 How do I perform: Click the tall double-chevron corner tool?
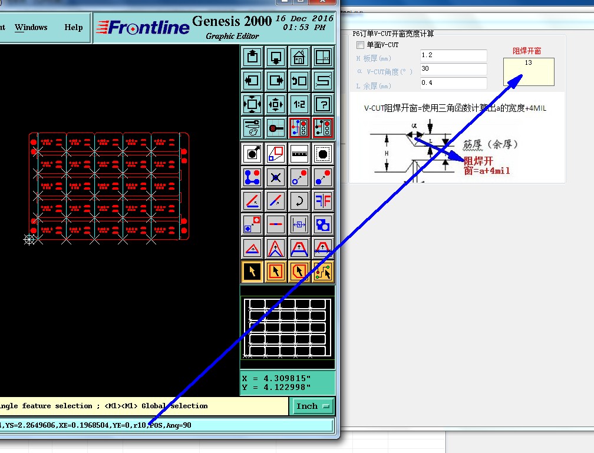276,248
